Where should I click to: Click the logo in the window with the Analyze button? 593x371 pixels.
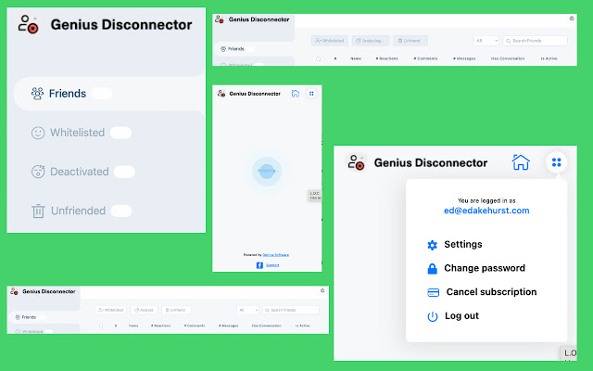(x=15, y=291)
